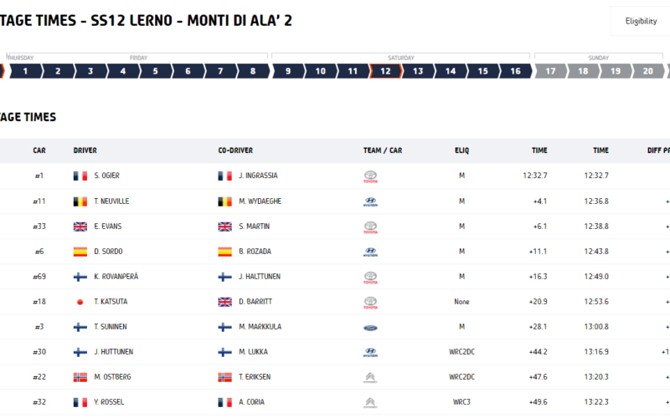Open driver K. Rovanperä's entry

[x=116, y=277]
